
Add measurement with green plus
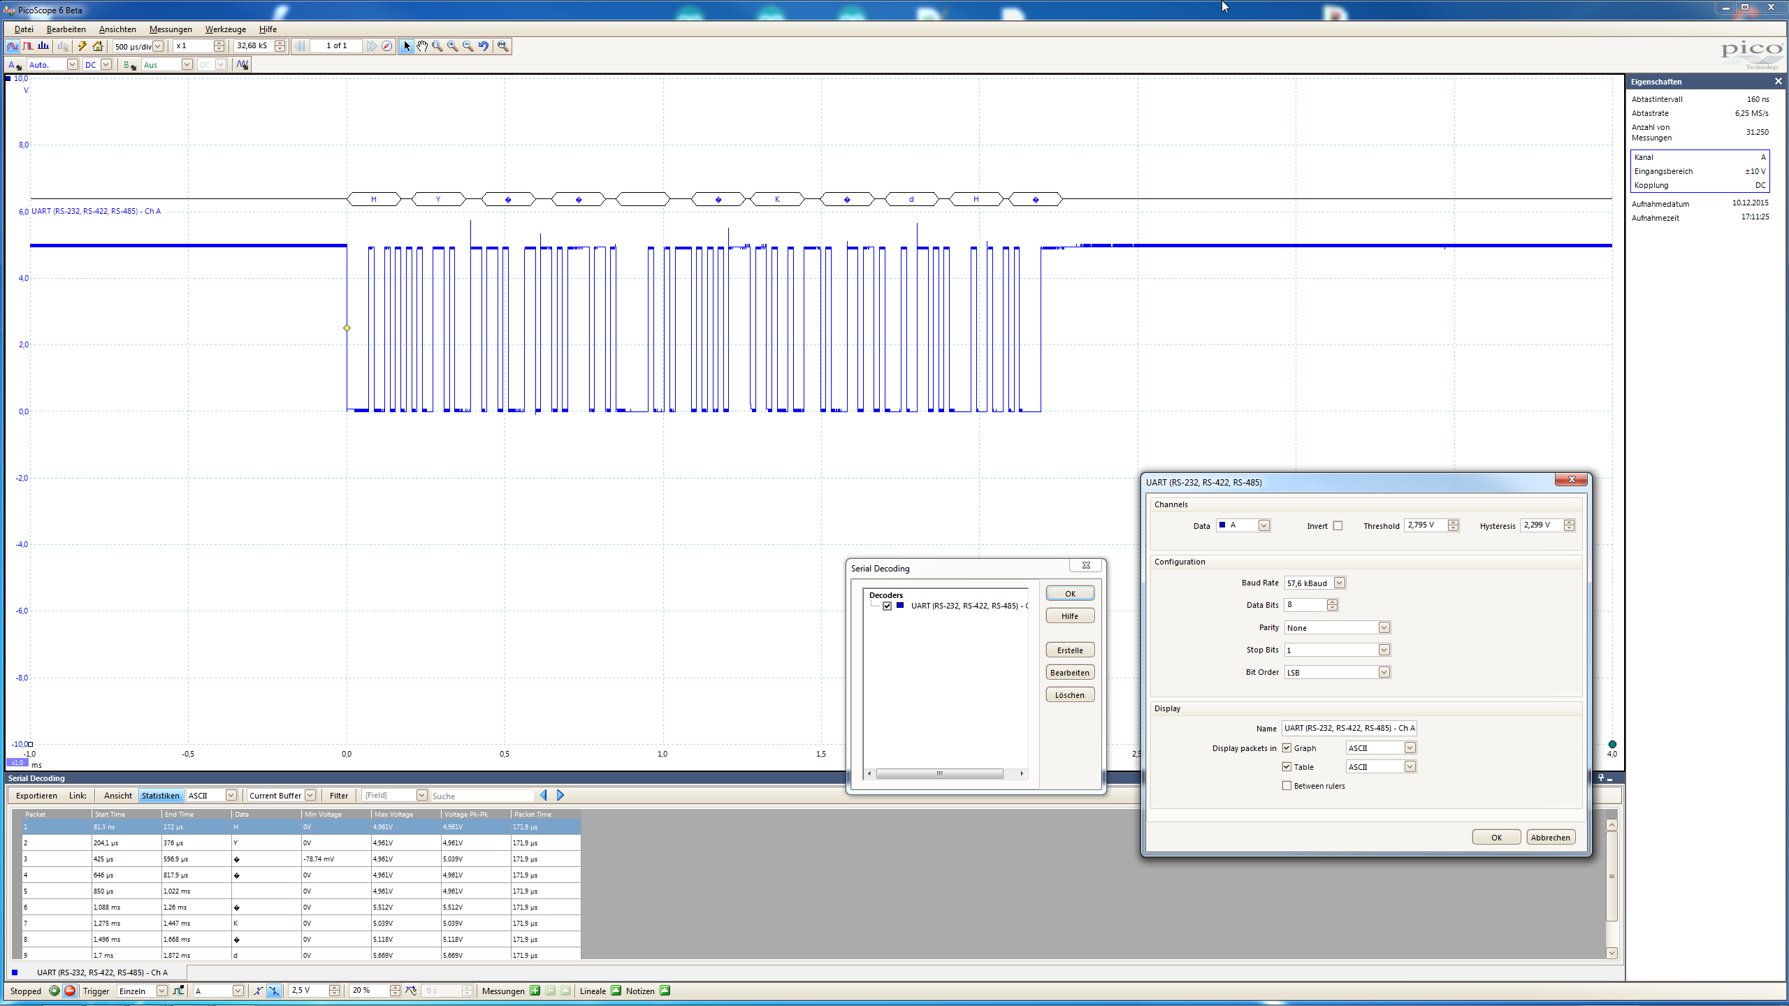[535, 991]
